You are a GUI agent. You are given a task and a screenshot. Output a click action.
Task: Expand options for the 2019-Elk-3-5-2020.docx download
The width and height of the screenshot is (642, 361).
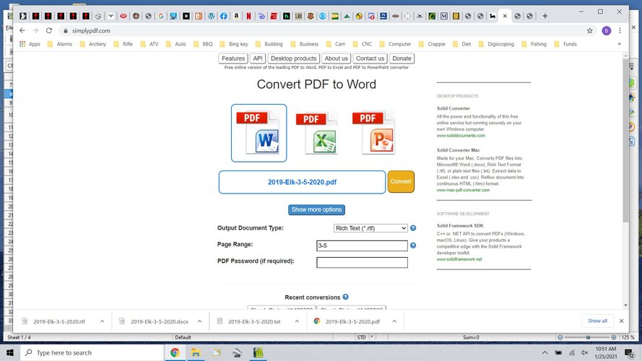click(x=199, y=321)
